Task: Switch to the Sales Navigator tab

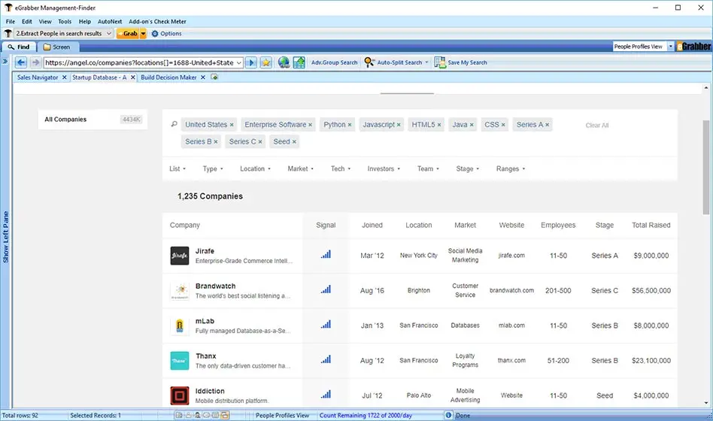Action: click(38, 77)
